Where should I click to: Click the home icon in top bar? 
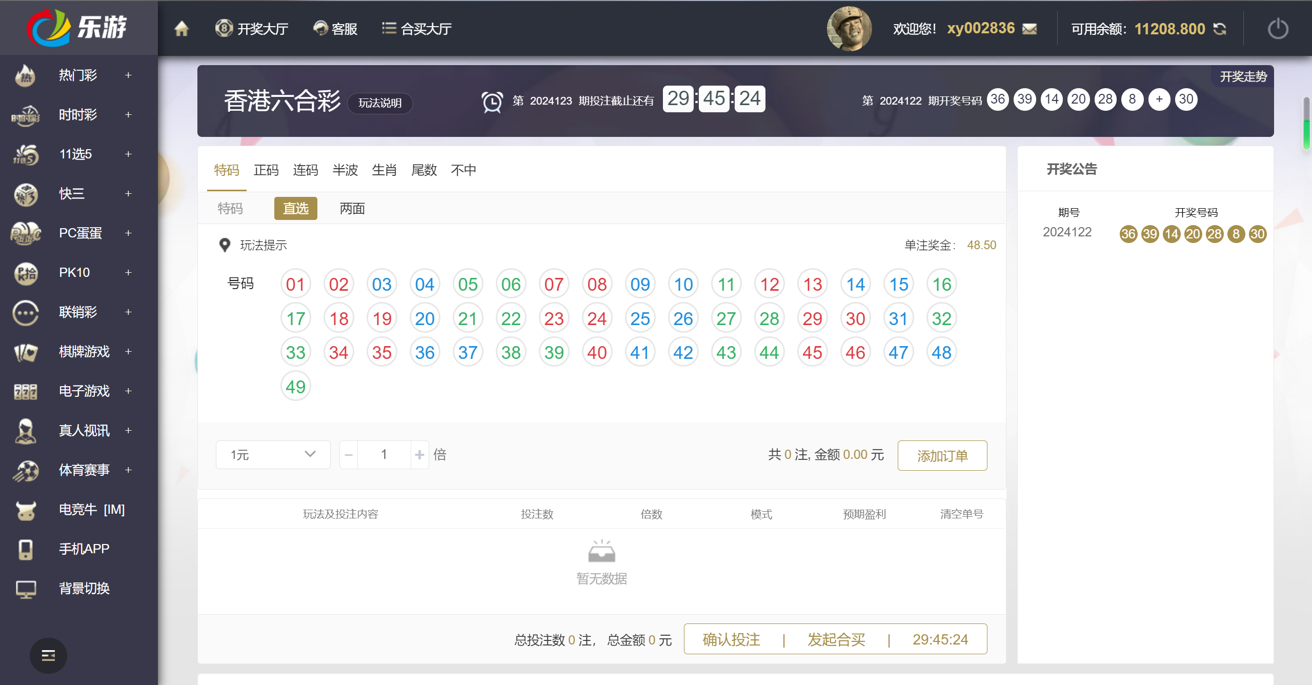181,29
